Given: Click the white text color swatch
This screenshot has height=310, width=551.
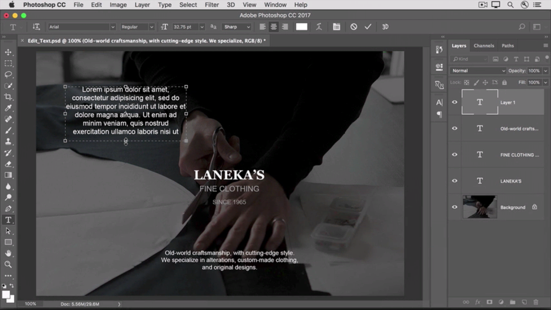Looking at the screenshot, I should point(302,27).
